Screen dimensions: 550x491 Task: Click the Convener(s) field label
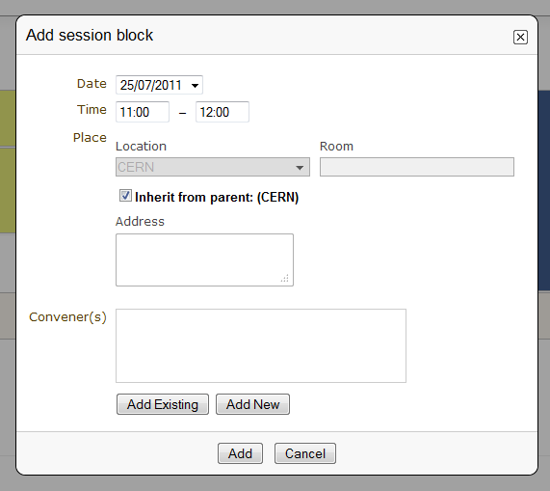coord(67,317)
